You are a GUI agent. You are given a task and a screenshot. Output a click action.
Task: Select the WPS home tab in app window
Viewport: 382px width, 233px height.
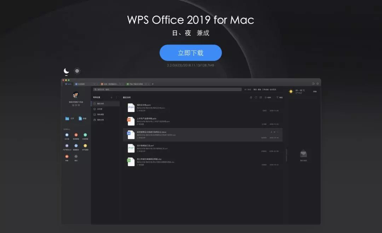coord(68,84)
